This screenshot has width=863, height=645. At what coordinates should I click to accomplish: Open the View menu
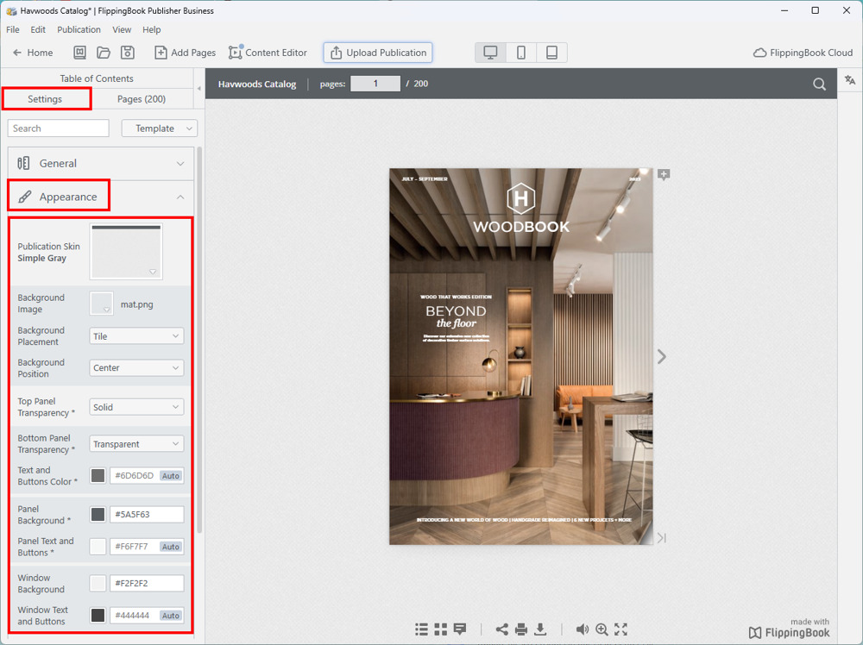(122, 29)
